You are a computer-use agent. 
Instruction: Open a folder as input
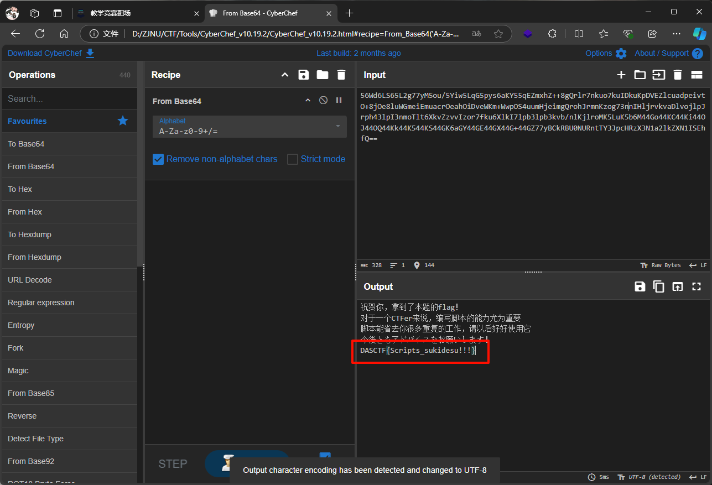coord(640,75)
